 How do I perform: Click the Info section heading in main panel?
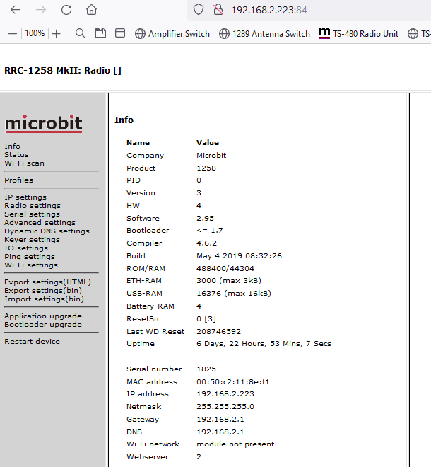click(124, 120)
